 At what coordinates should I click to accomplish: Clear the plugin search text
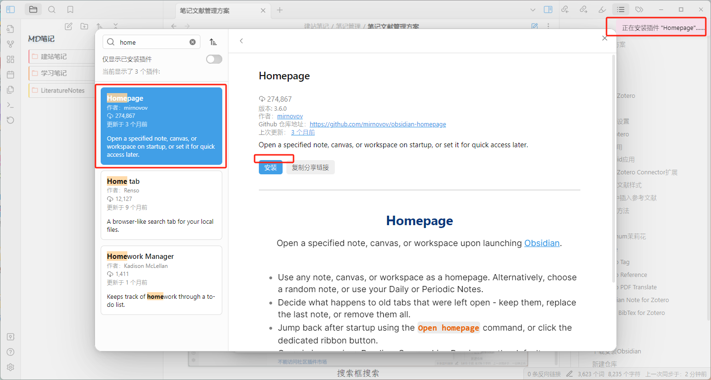192,42
